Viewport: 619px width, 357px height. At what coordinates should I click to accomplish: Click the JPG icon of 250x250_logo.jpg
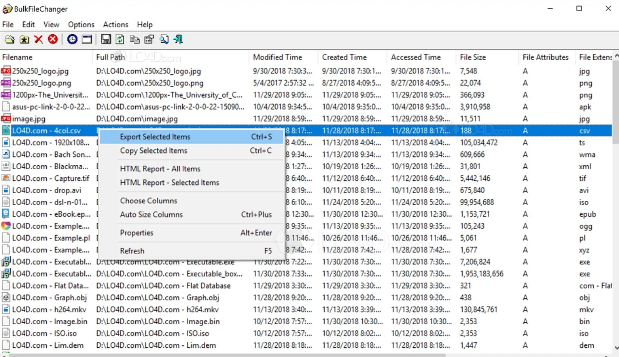pos(6,71)
